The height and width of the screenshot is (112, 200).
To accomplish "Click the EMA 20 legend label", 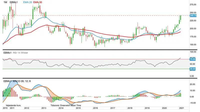I will click(27, 2).
